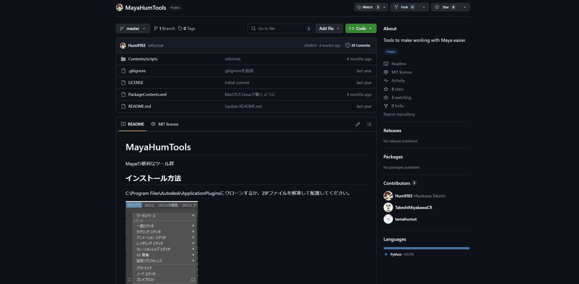Click TakeshiMiyakawaCR contributor avatar
This screenshot has height=284, width=579.
(388, 207)
